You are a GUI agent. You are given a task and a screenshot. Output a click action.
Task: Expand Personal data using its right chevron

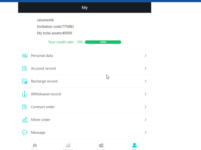coord(145,56)
